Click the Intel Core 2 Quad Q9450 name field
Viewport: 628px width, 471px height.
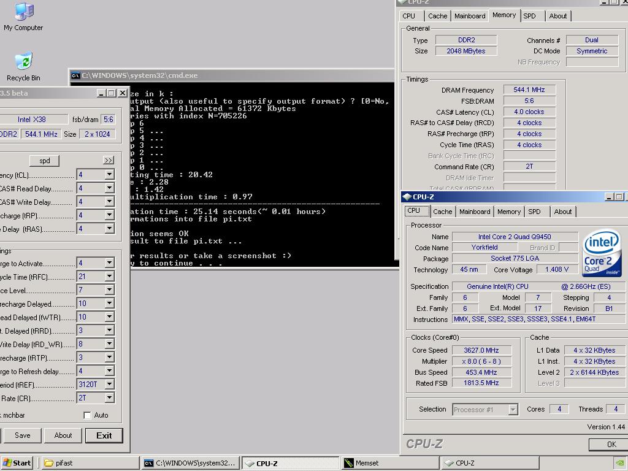point(515,237)
